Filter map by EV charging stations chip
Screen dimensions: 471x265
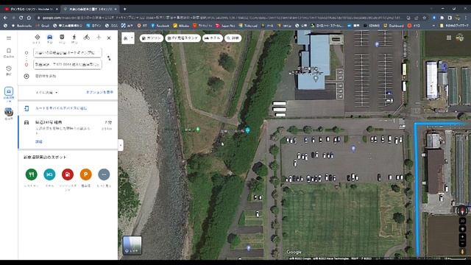183,38
